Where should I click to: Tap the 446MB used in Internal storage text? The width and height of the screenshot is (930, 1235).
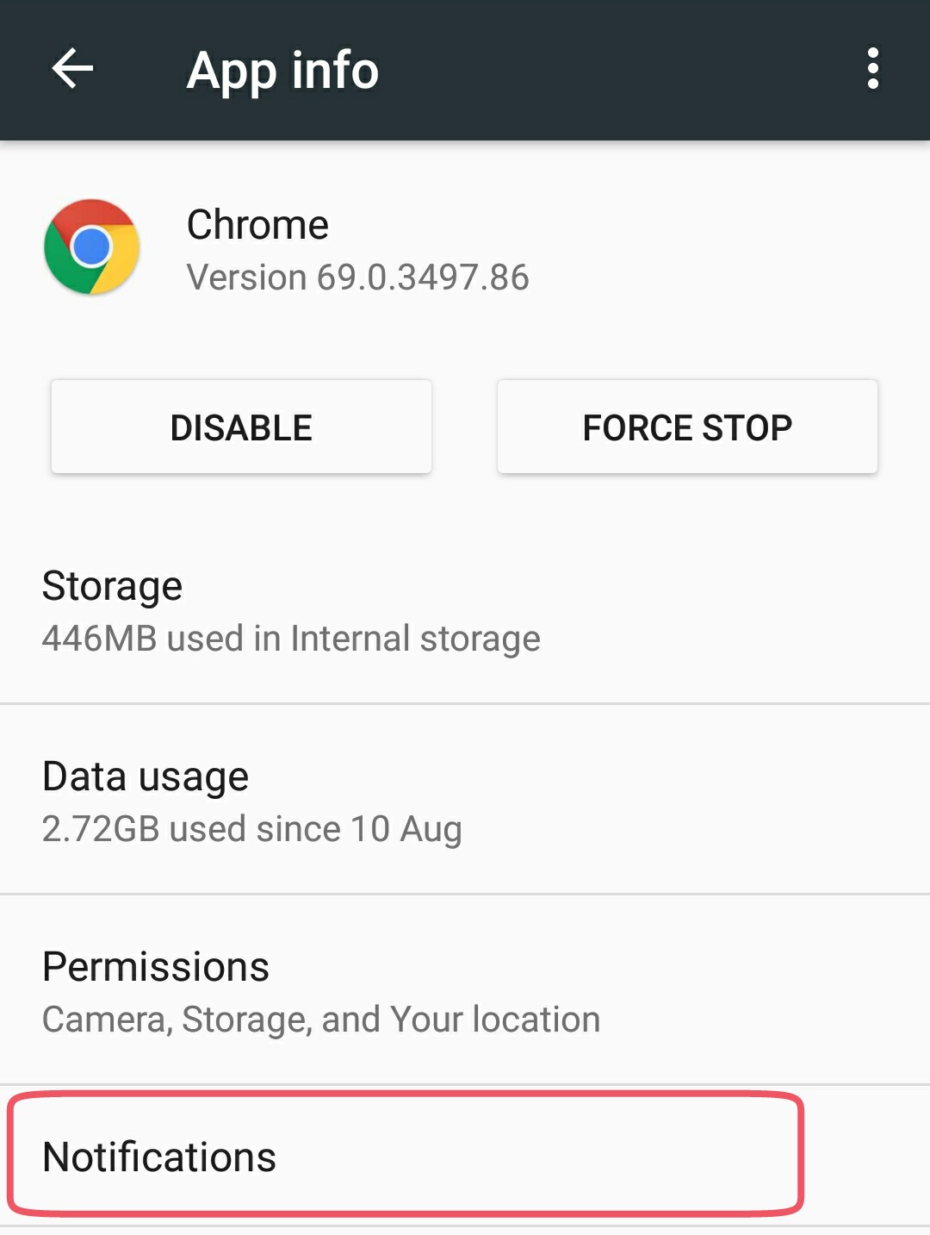click(x=291, y=639)
